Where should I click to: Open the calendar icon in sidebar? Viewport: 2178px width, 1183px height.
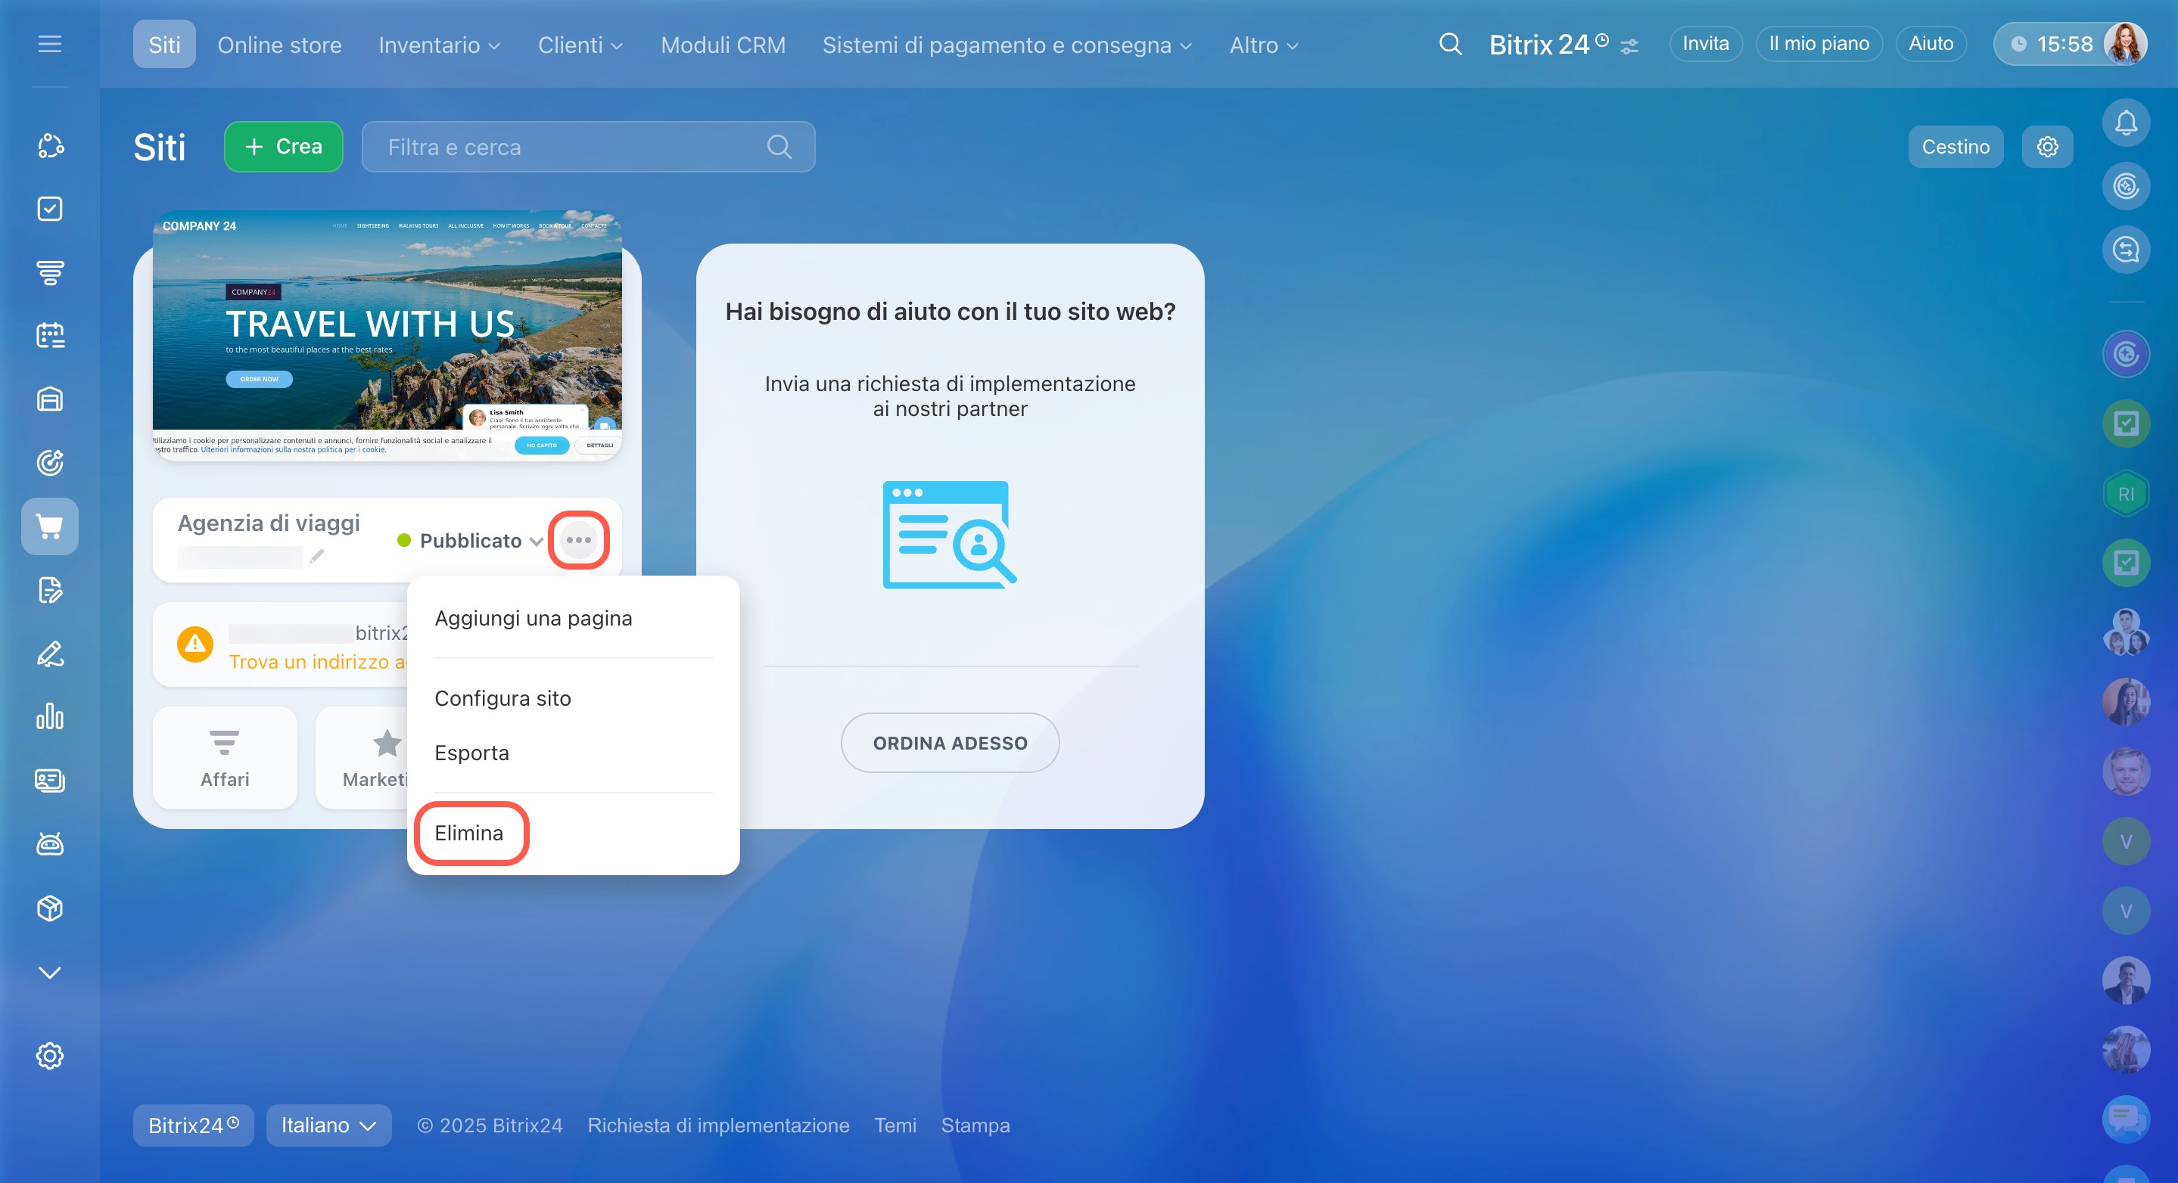(x=50, y=336)
